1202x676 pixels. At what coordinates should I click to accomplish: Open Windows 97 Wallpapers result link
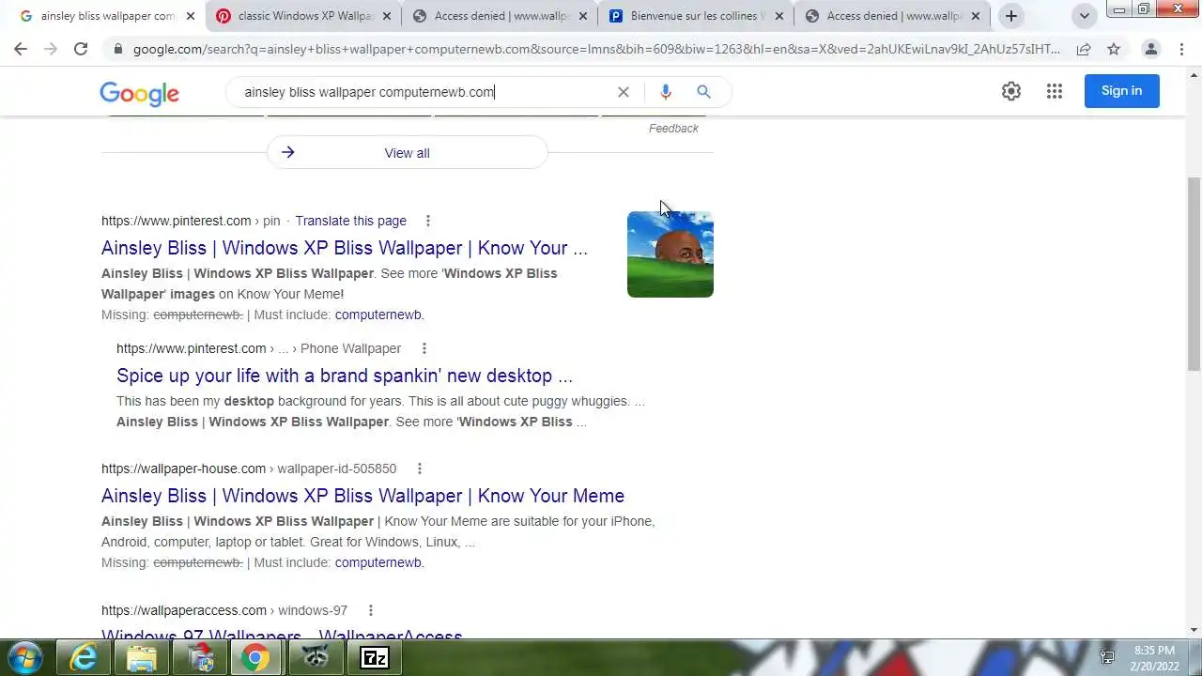282,637
